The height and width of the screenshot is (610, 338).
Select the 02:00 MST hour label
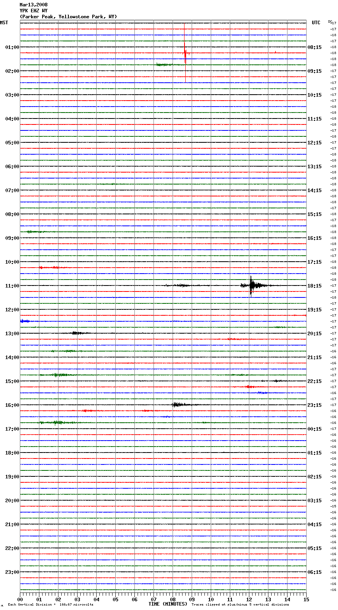tap(12, 71)
